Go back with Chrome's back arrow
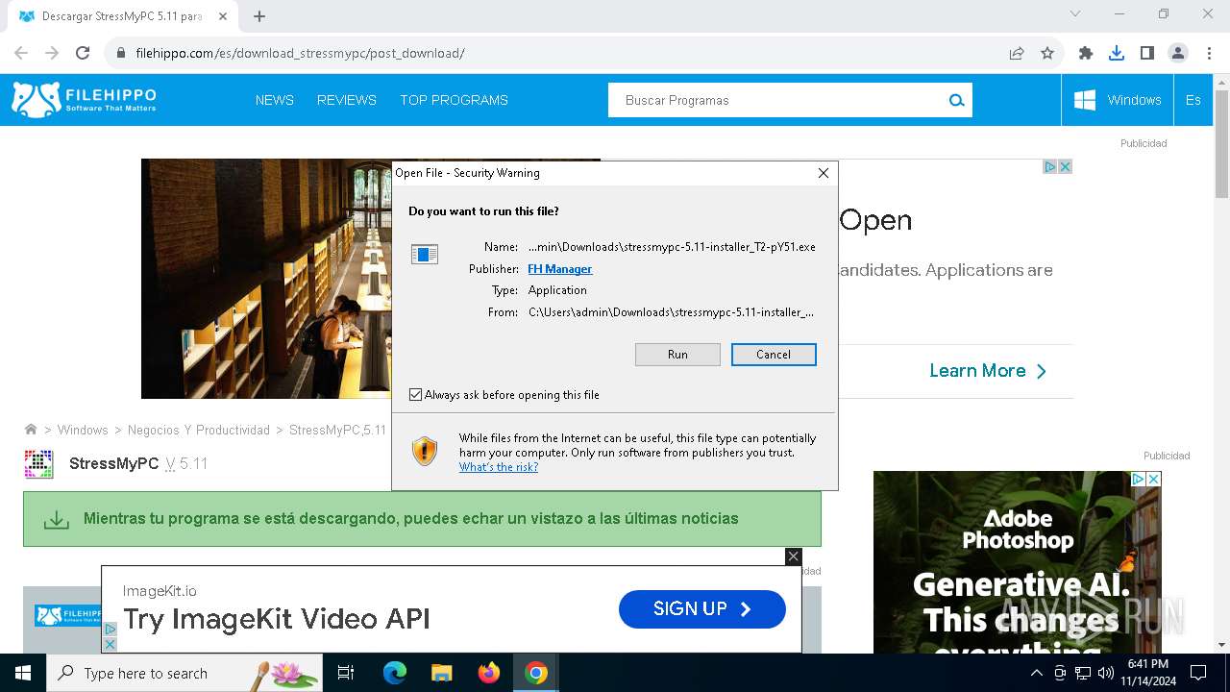 click(21, 53)
